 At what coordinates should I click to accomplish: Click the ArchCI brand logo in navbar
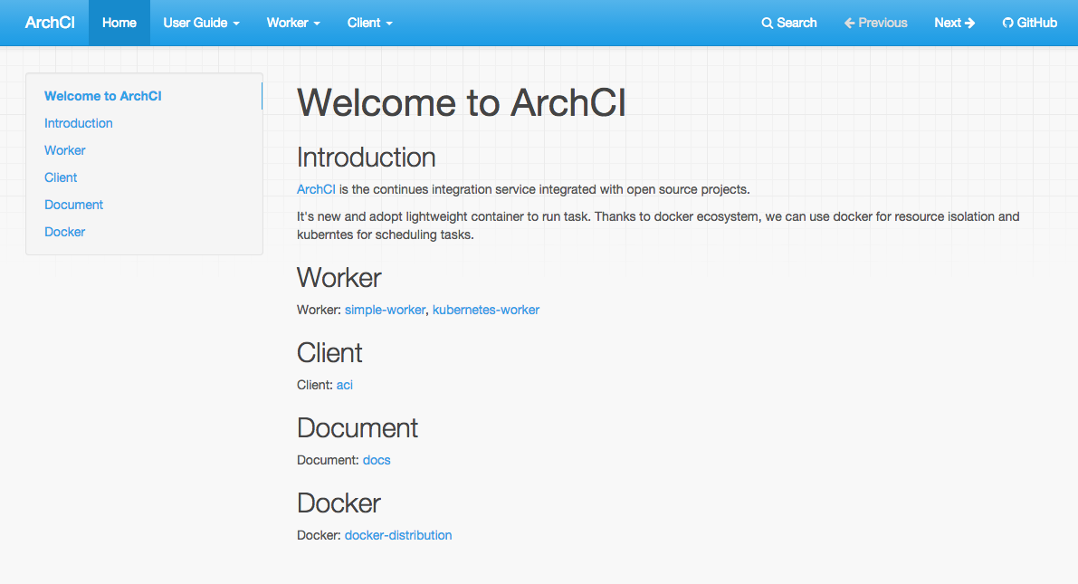point(50,23)
